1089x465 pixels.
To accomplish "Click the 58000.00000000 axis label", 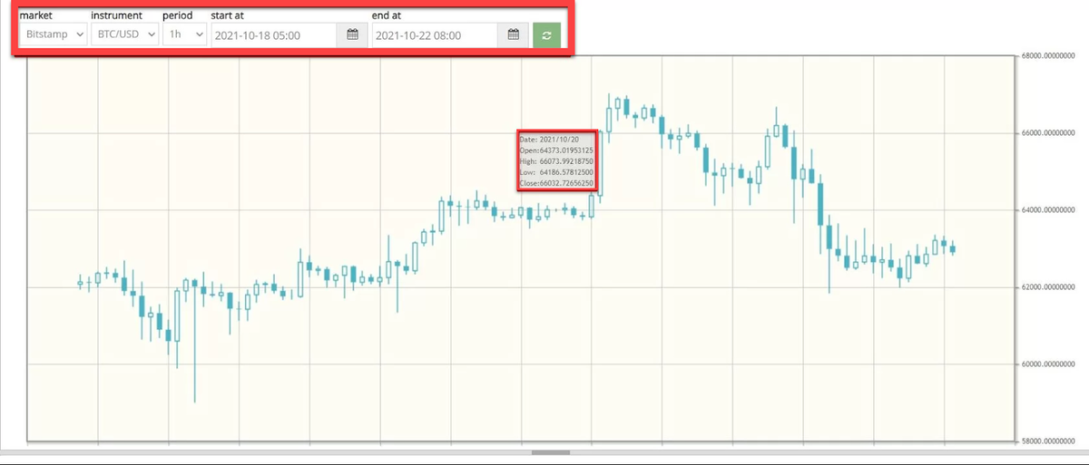I will pos(1048,441).
